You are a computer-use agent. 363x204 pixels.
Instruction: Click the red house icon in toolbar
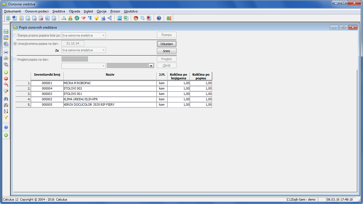[136, 18]
